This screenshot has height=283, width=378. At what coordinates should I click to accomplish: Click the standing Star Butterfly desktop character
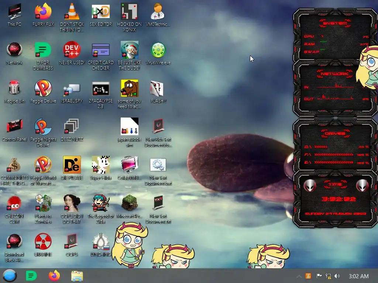pos(130,245)
